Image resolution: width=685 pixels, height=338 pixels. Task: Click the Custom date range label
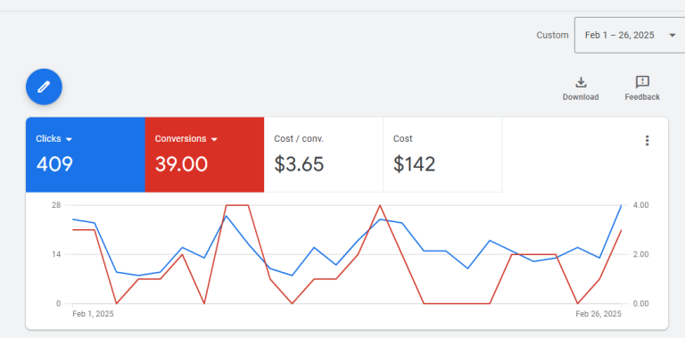tap(553, 36)
